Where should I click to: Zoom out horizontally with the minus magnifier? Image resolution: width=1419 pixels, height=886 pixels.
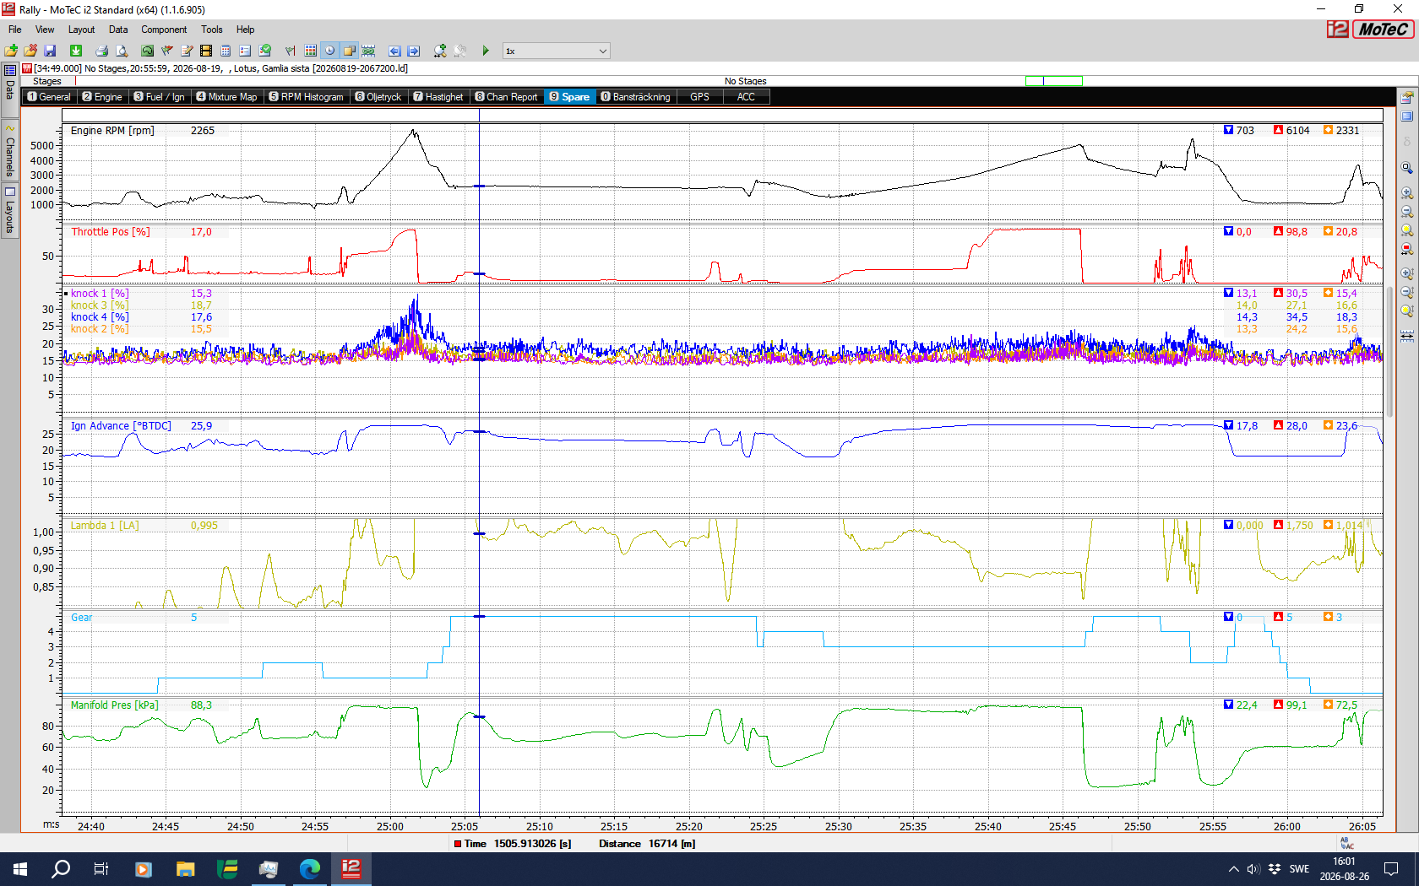(x=1407, y=212)
